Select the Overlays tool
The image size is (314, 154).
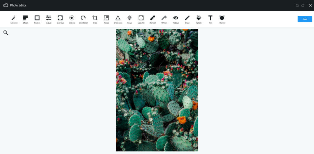[60, 20]
